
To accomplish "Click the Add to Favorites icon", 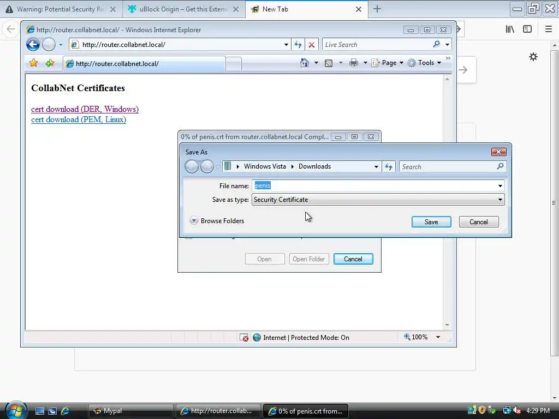I will (50, 63).
